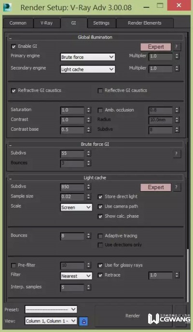Minimize the Render Setup window
The image size is (193, 332).
(146, 6)
